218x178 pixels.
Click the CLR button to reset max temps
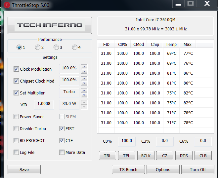(203, 156)
